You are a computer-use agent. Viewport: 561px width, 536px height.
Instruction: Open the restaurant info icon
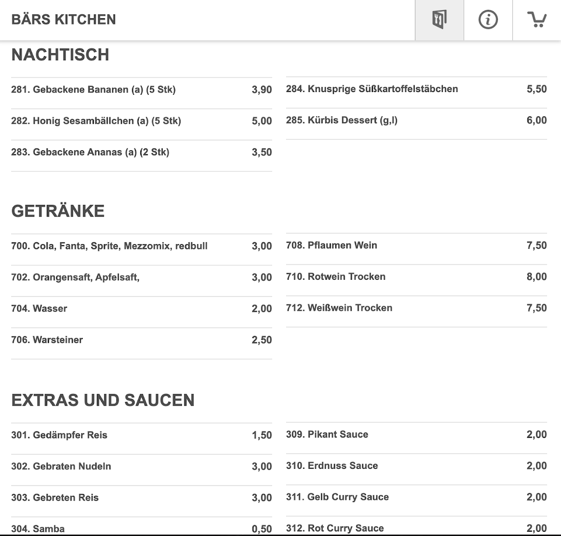point(488,20)
